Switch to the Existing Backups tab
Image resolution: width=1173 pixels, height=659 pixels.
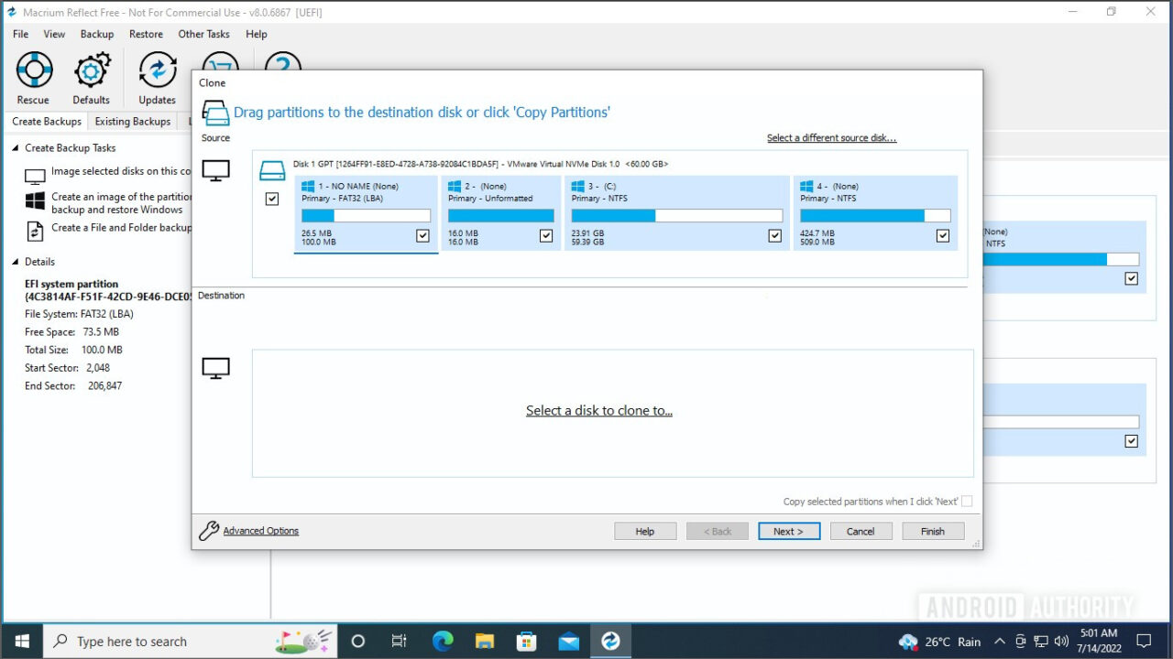(x=133, y=122)
